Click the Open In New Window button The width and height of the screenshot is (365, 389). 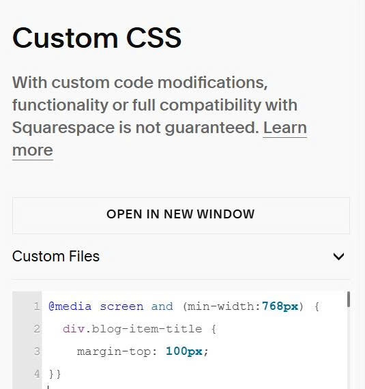181,216
